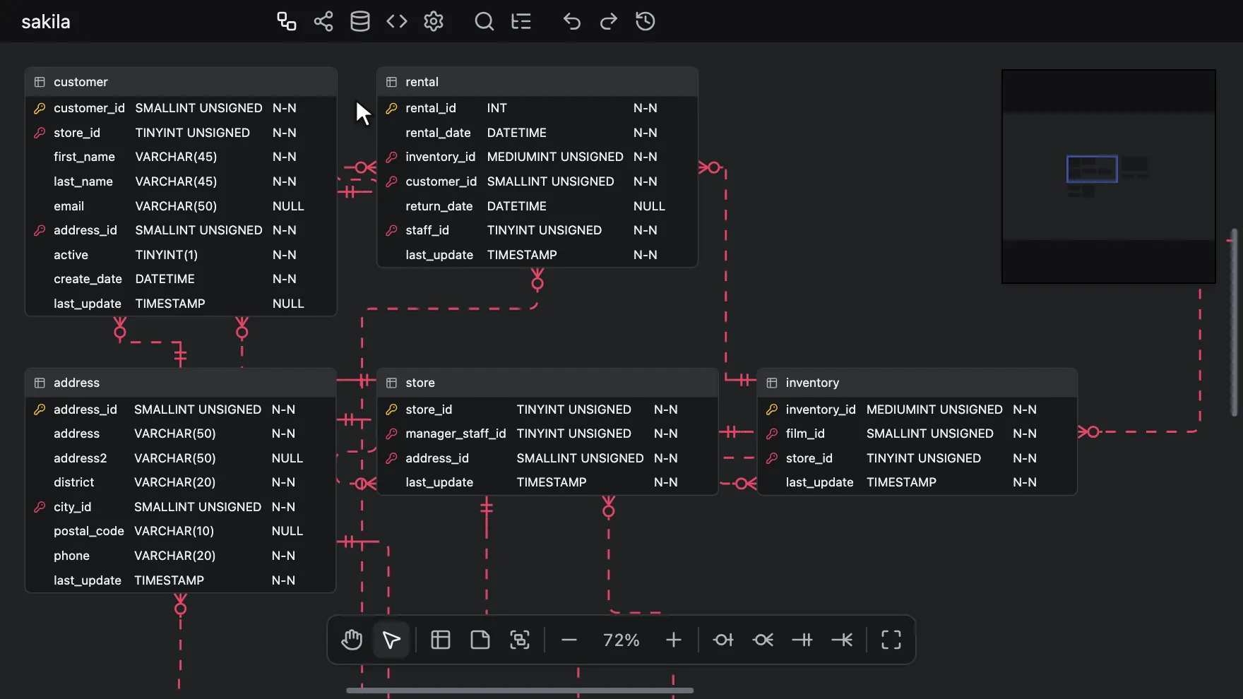Click zoom-to-fit selection icon
Viewport: 1243px width, 699px height.
coord(520,640)
